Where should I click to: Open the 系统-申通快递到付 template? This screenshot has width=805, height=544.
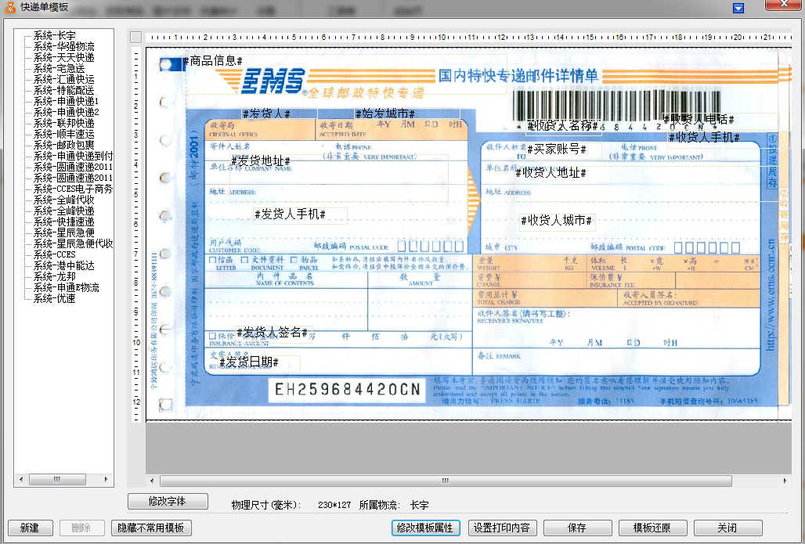[73, 156]
